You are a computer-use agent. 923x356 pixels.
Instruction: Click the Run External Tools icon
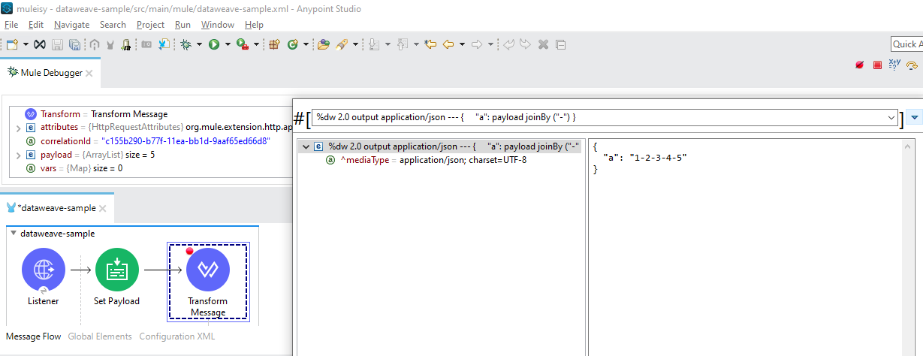tap(243, 45)
